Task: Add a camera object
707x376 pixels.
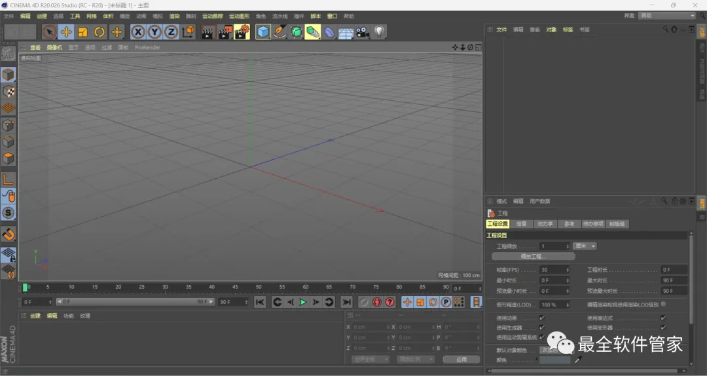Action: 363,32
